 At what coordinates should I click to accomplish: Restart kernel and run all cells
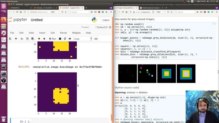[x=70, y=39]
